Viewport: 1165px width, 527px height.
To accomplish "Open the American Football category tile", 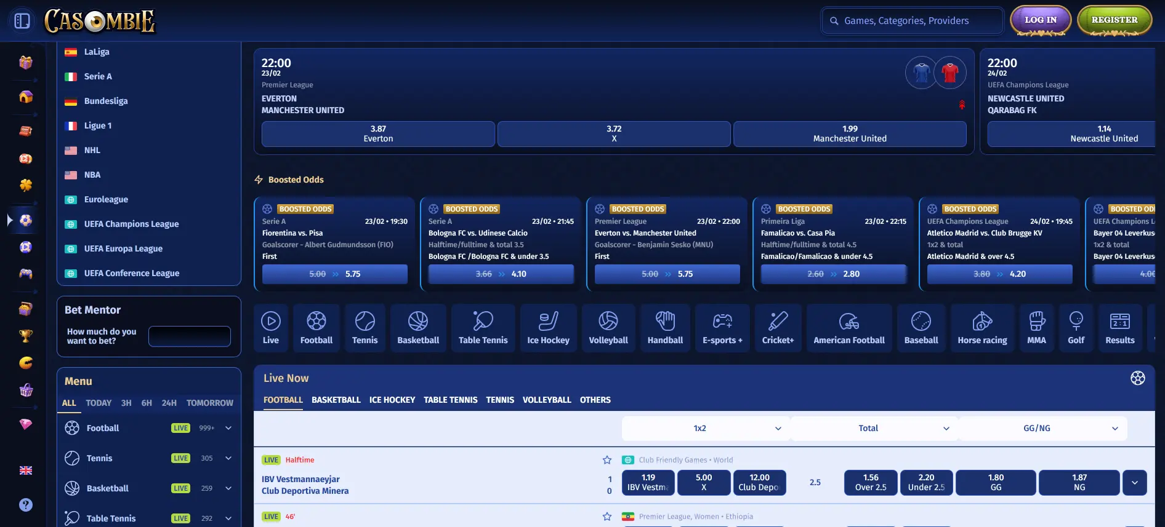I will tap(849, 328).
